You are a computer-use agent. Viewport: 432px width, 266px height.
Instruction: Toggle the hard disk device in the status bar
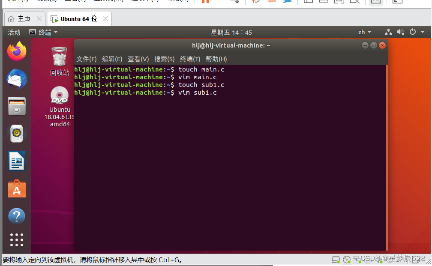(336, 259)
